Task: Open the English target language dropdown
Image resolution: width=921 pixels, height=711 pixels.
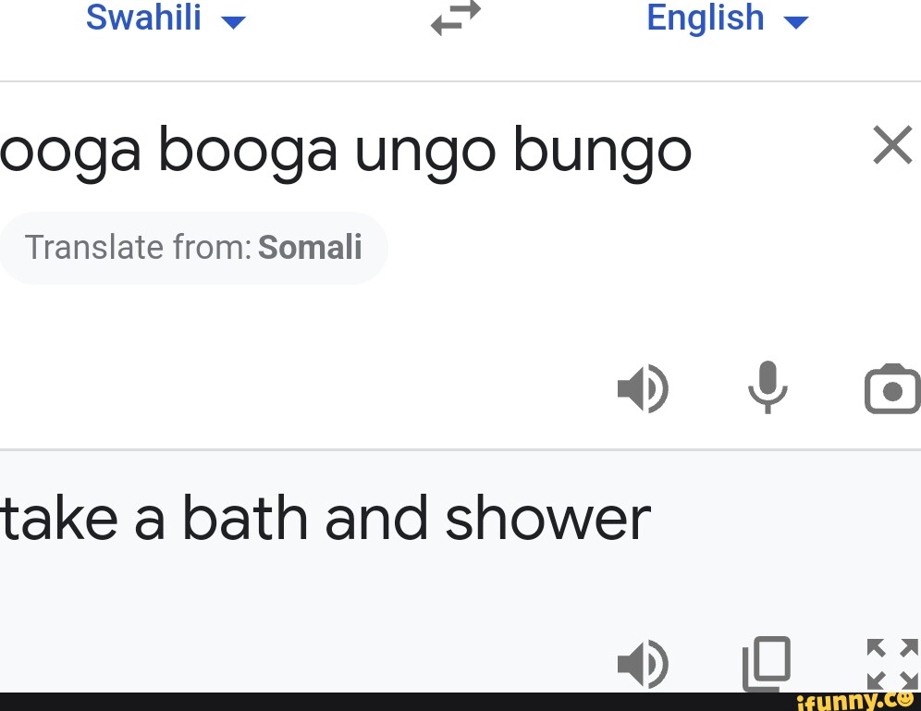Action: tap(729, 18)
